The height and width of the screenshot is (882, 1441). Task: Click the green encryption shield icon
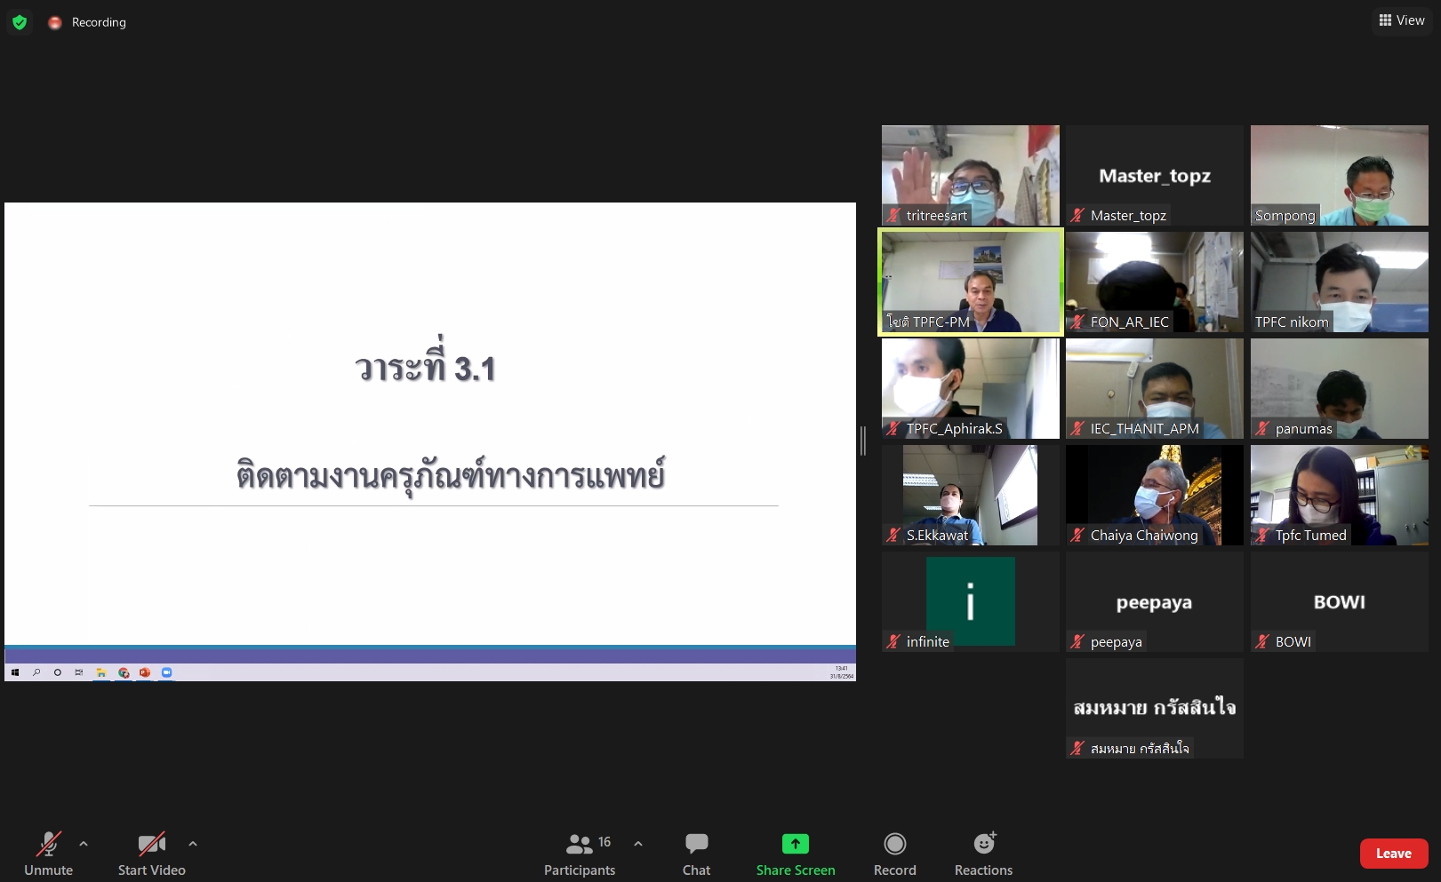coord(20,22)
